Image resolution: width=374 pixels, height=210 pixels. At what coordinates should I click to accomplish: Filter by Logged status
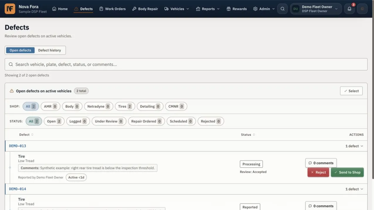pos(78,121)
